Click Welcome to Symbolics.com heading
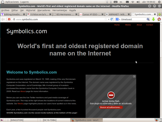 (32, 72)
